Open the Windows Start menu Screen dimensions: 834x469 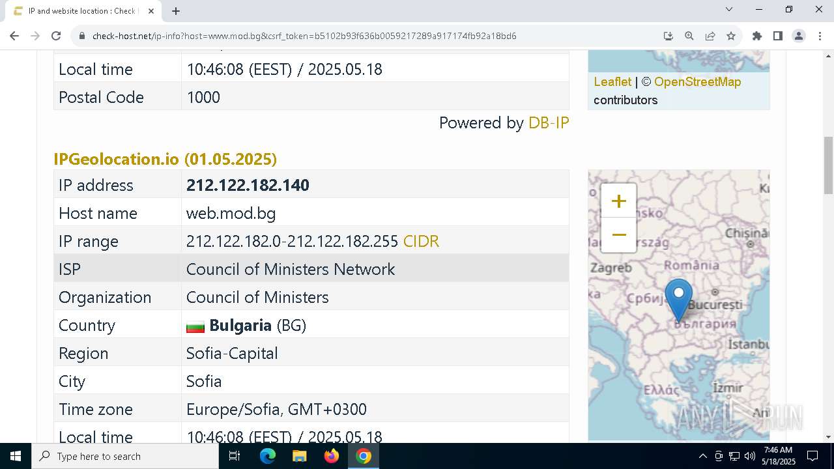pyautogui.click(x=16, y=456)
